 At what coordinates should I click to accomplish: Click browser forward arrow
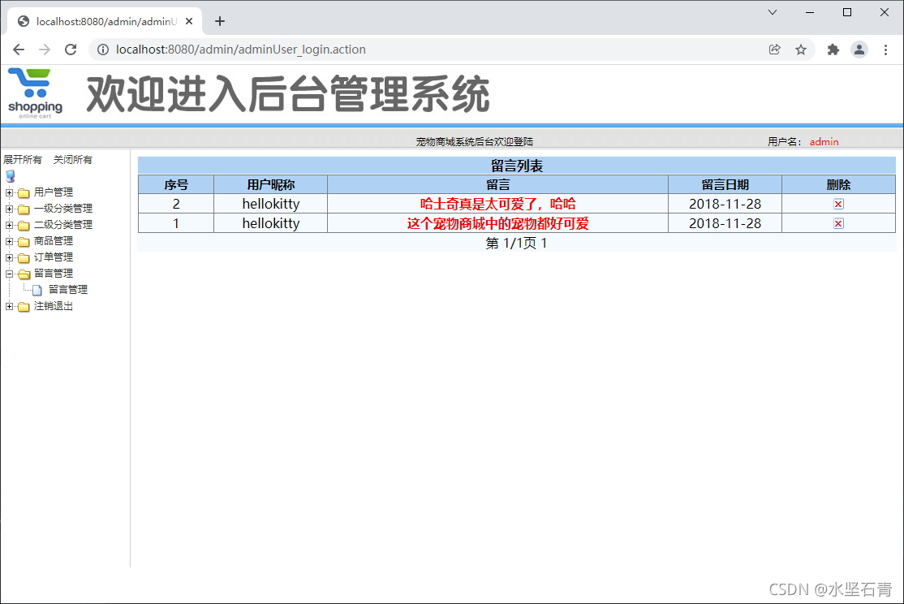click(x=45, y=50)
